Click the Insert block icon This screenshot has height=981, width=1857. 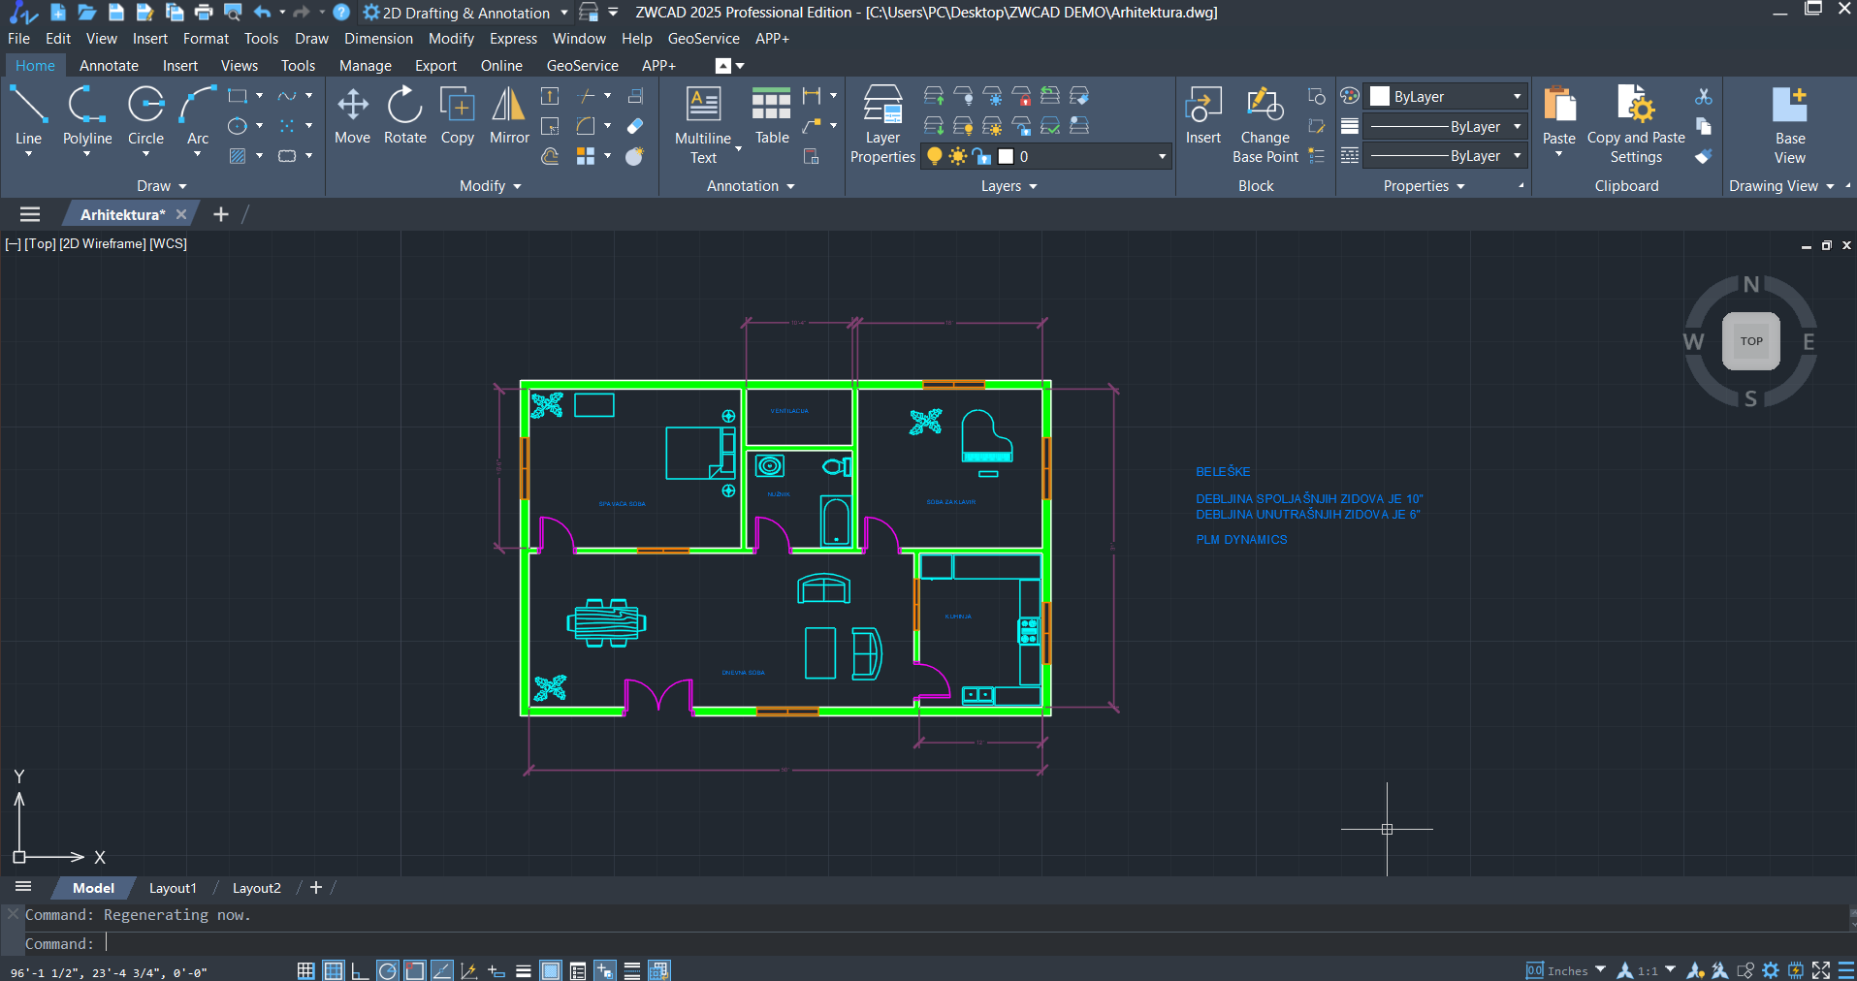[x=1202, y=115]
